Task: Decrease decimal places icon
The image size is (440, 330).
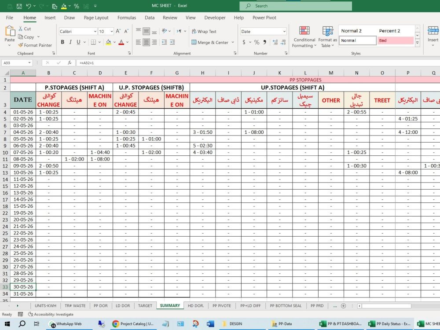Action: coord(283,42)
